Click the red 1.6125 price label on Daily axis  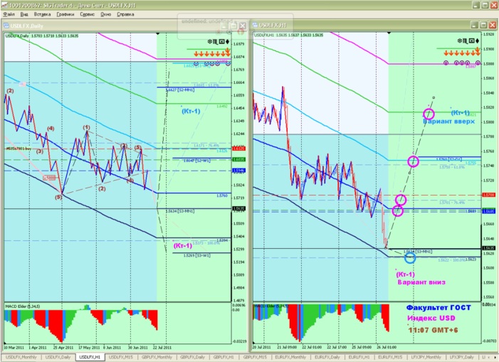238,149
